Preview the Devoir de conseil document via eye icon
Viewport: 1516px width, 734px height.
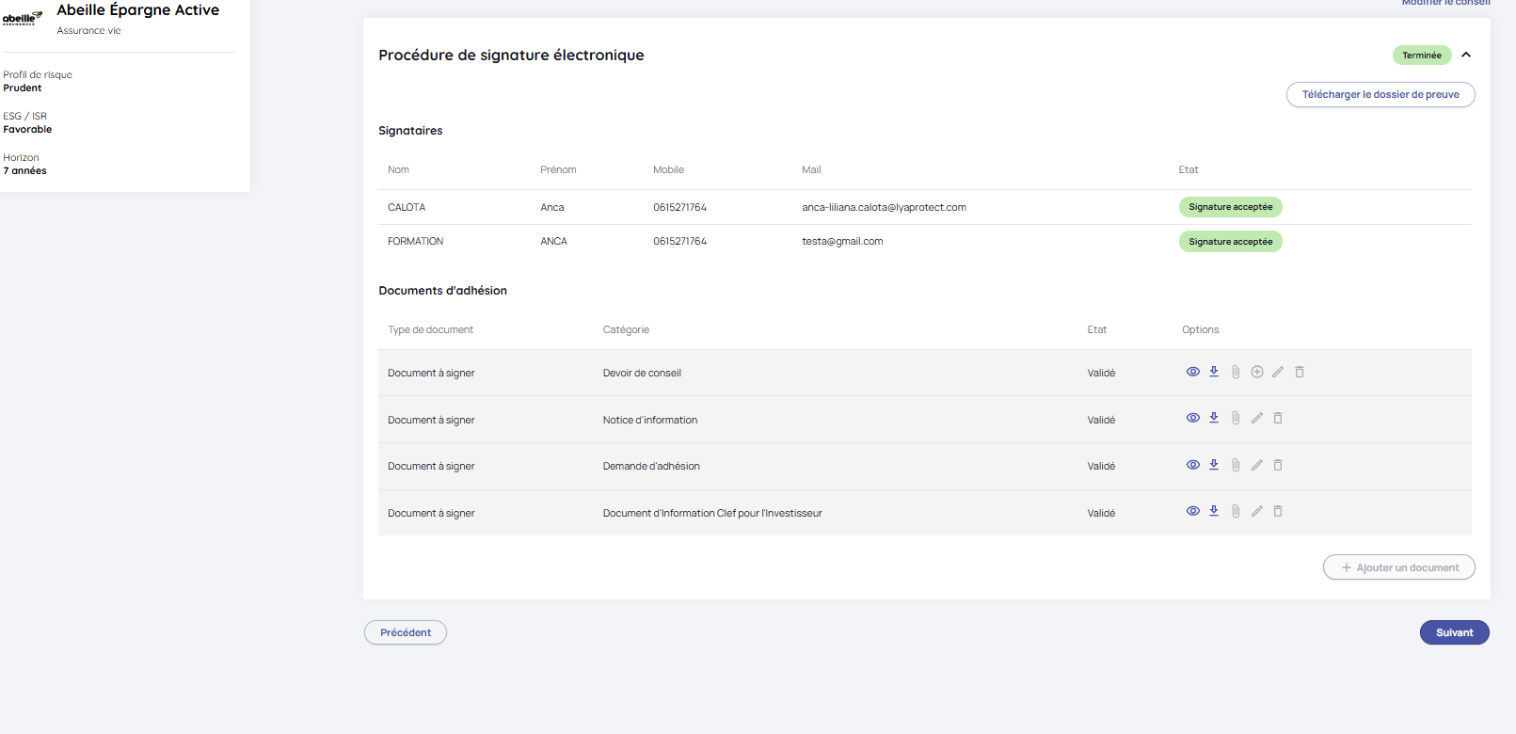coord(1192,372)
